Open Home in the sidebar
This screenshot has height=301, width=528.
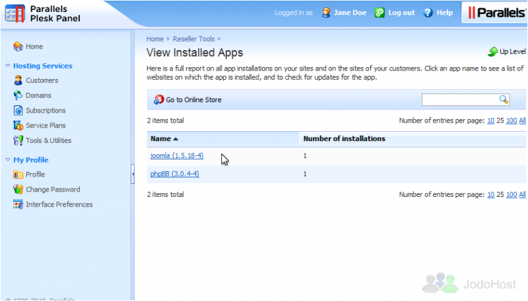[x=34, y=46]
